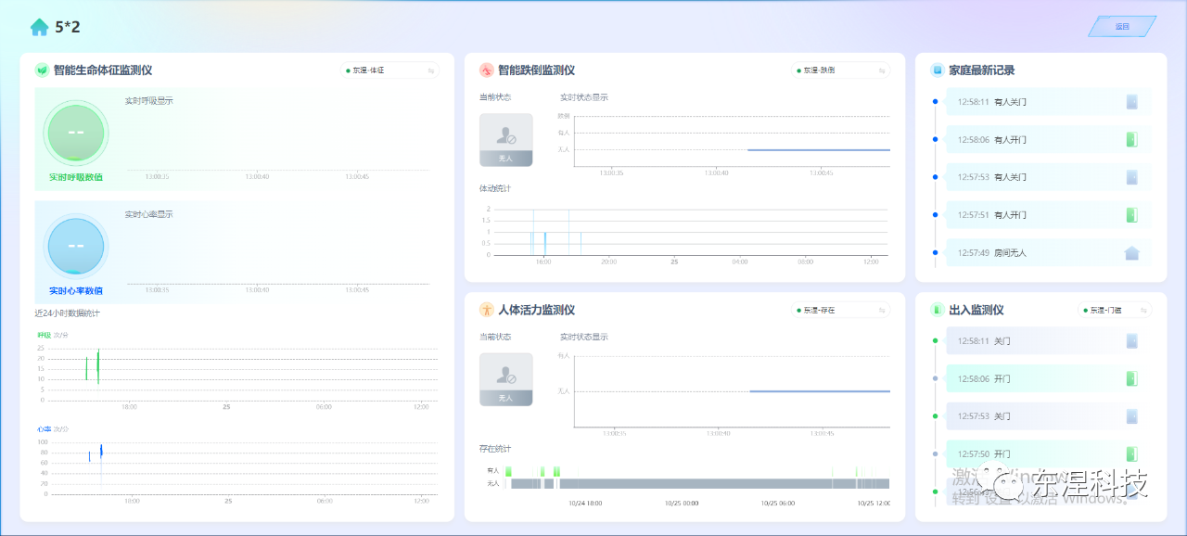Click the green door icon of 出入监测仪

[x=937, y=310]
